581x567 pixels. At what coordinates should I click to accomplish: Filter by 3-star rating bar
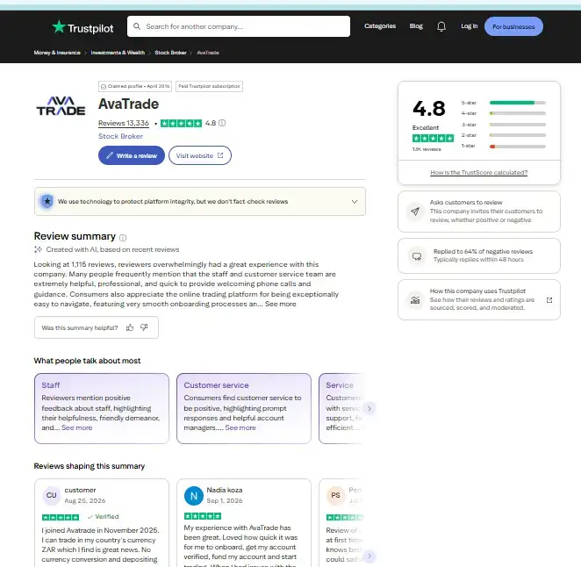click(x=503, y=125)
